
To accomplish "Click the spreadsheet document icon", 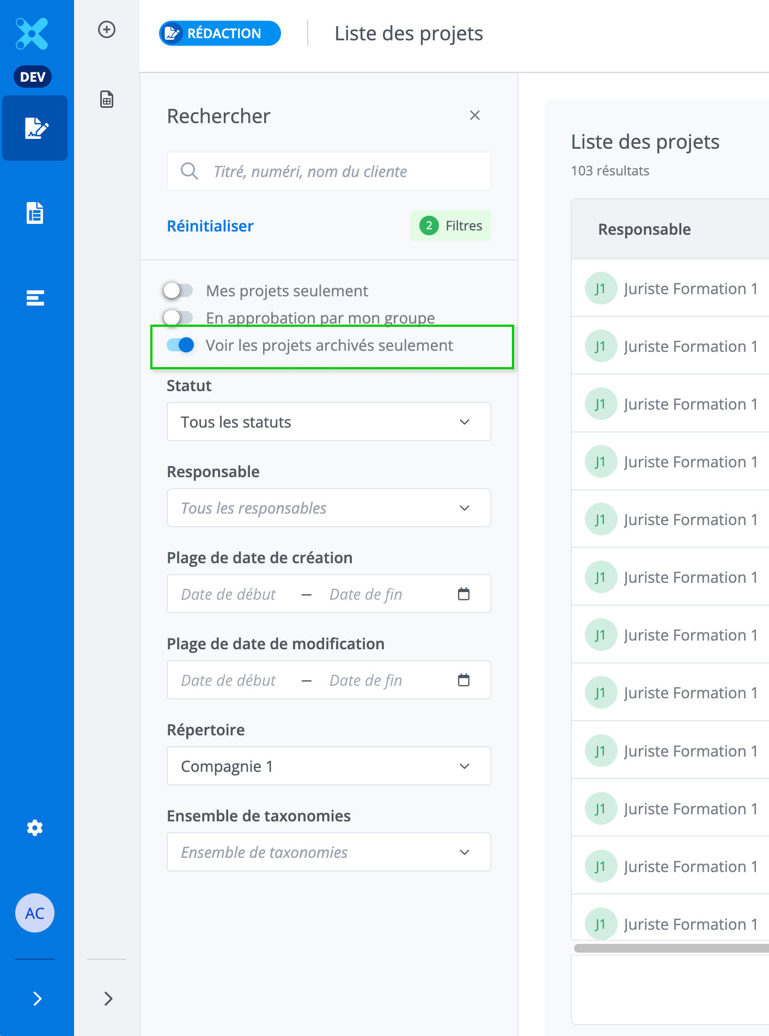I will [107, 100].
